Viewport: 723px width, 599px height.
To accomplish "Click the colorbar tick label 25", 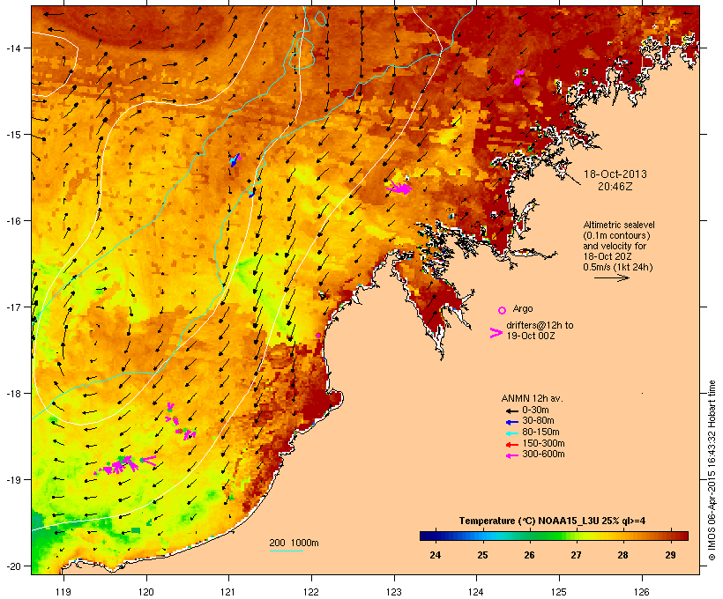I will (x=482, y=555).
